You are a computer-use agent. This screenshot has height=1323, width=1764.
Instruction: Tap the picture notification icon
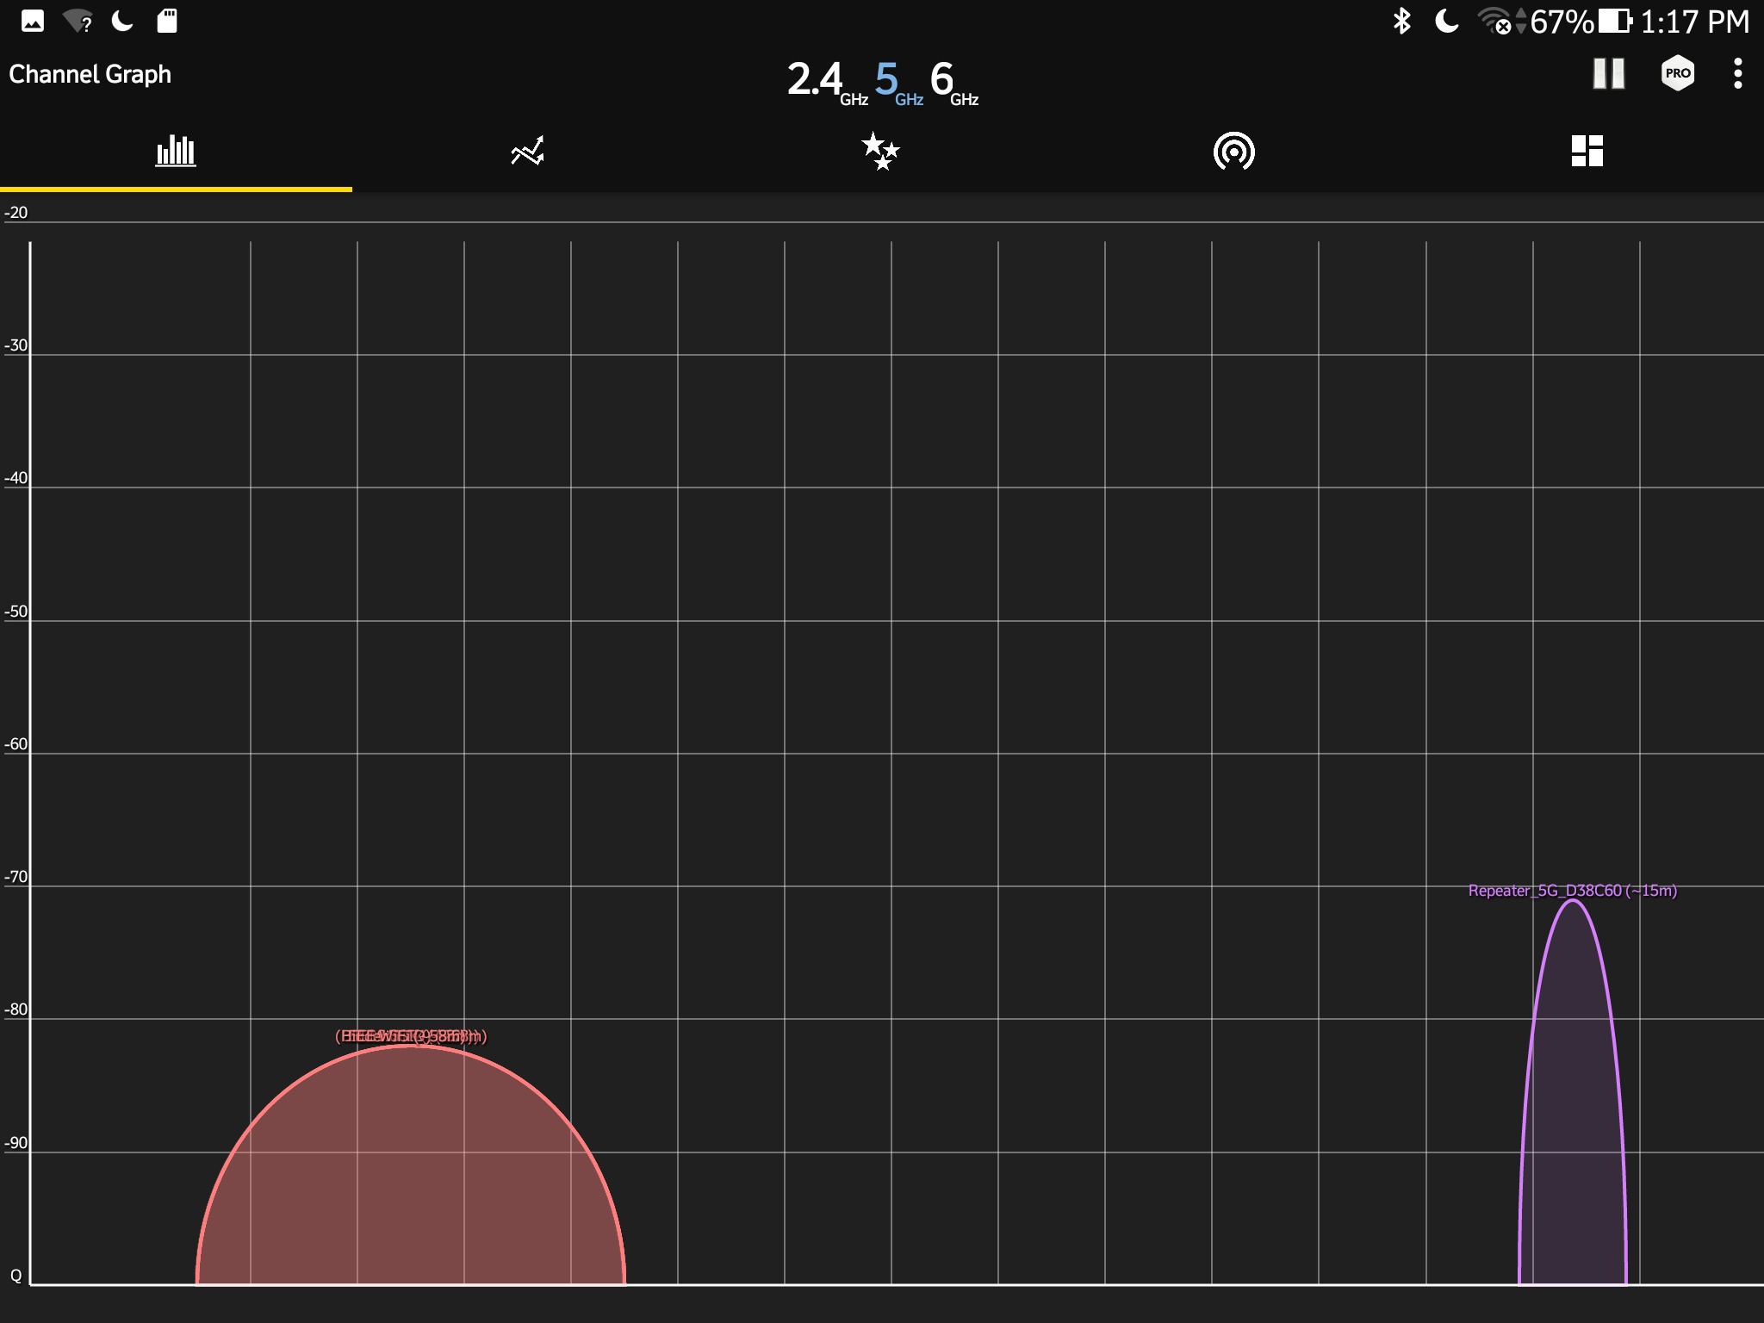(33, 21)
